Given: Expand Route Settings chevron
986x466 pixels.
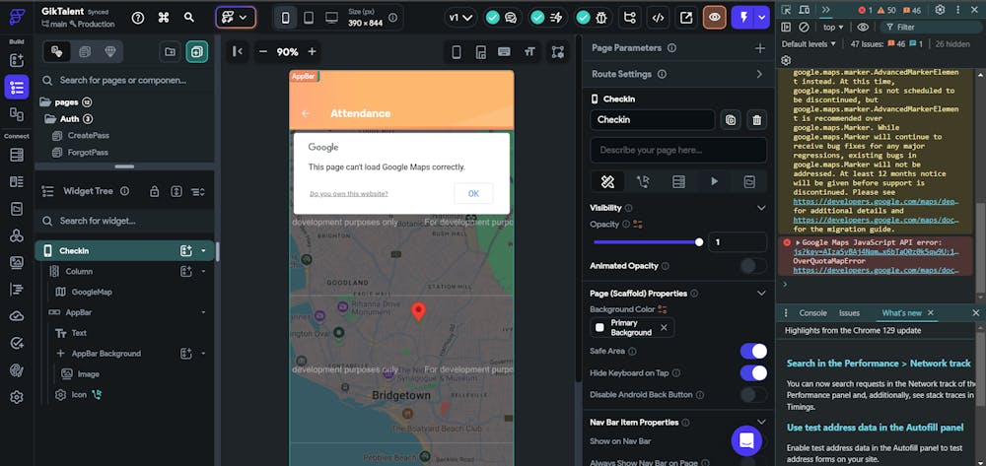Looking at the screenshot, I should [x=759, y=74].
